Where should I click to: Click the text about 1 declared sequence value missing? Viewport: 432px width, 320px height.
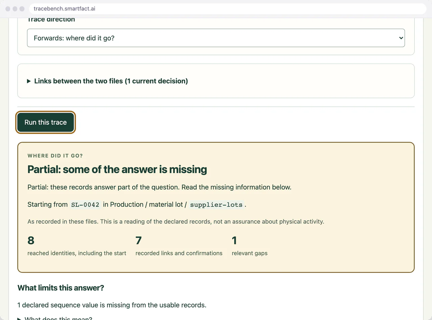pyautogui.click(x=112, y=305)
